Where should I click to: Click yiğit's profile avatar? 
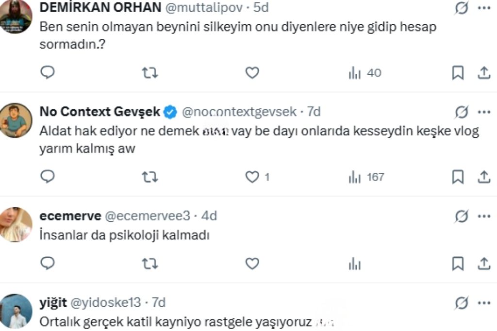(x=16, y=311)
